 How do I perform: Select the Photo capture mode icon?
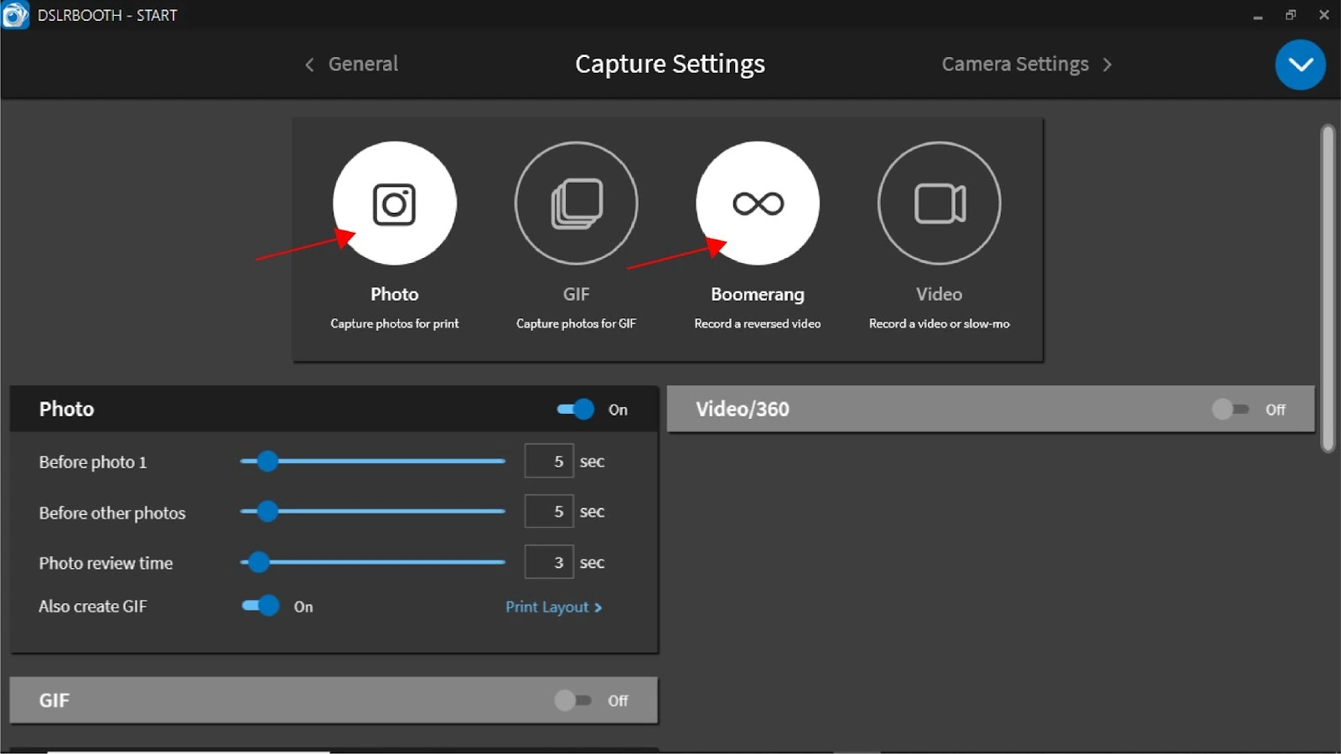click(394, 204)
